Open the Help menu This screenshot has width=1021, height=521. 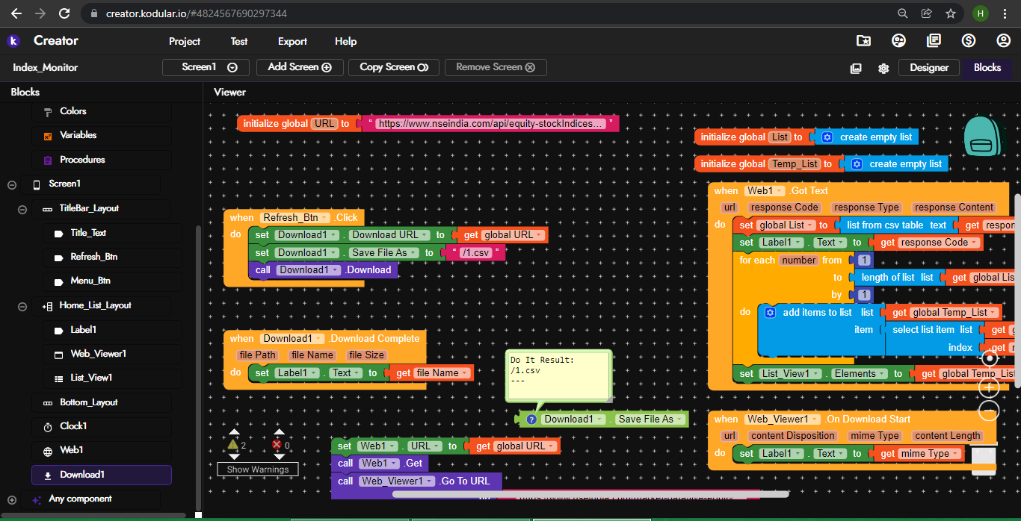click(x=345, y=41)
